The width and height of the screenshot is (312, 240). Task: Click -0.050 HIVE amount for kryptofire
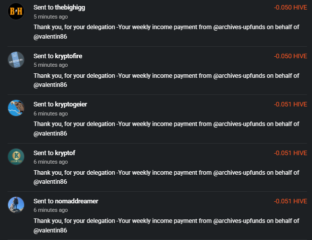(x=290, y=56)
